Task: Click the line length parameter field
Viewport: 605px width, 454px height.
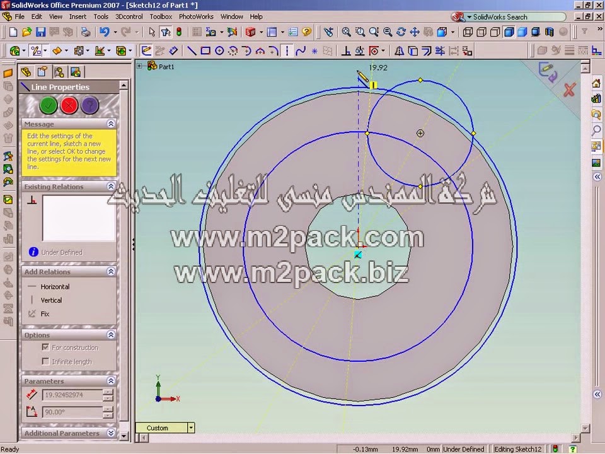Action: point(72,395)
